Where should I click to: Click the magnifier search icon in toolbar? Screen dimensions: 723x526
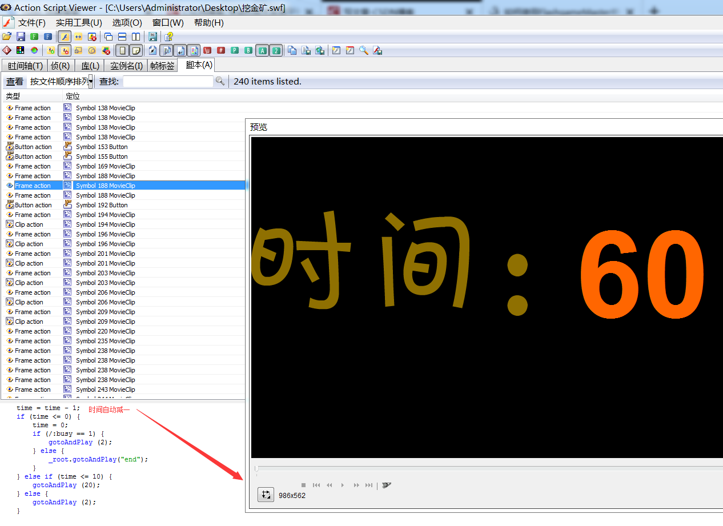pyautogui.click(x=364, y=50)
